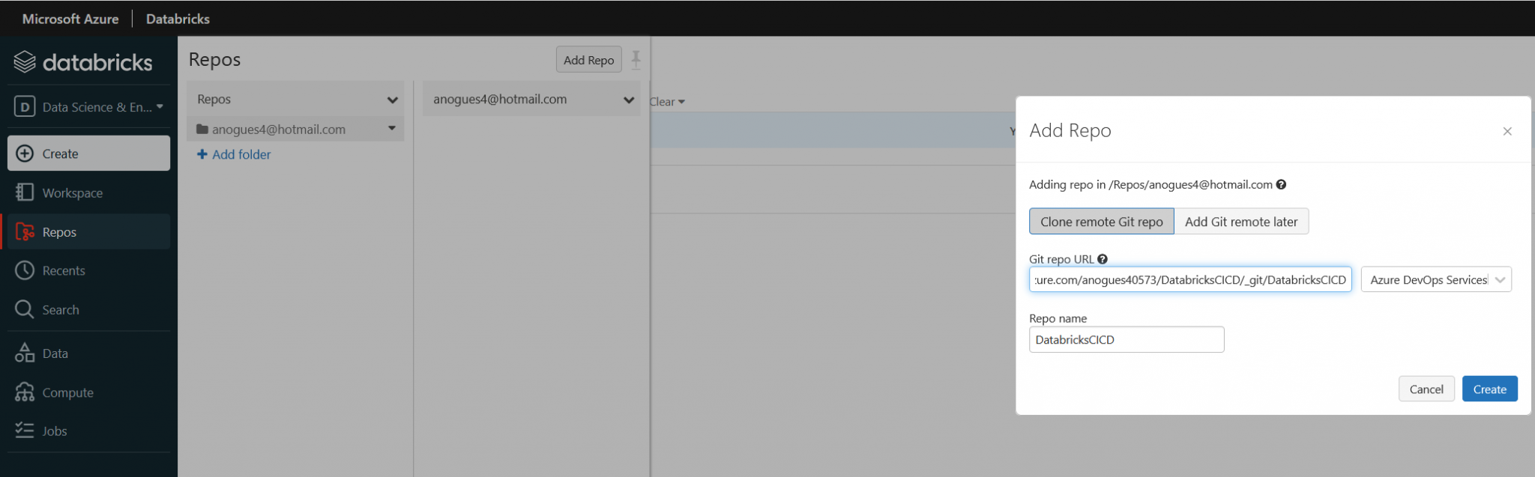Click the Create plus icon in sidebar
The width and height of the screenshot is (1535, 477).
click(x=25, y=154)
